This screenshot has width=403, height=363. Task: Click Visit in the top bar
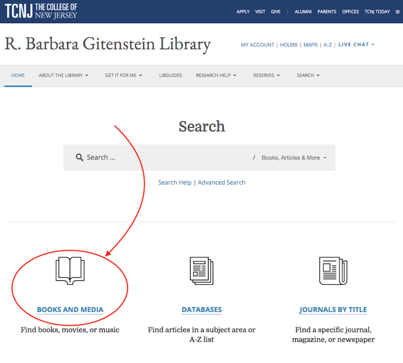click(260, 12)
